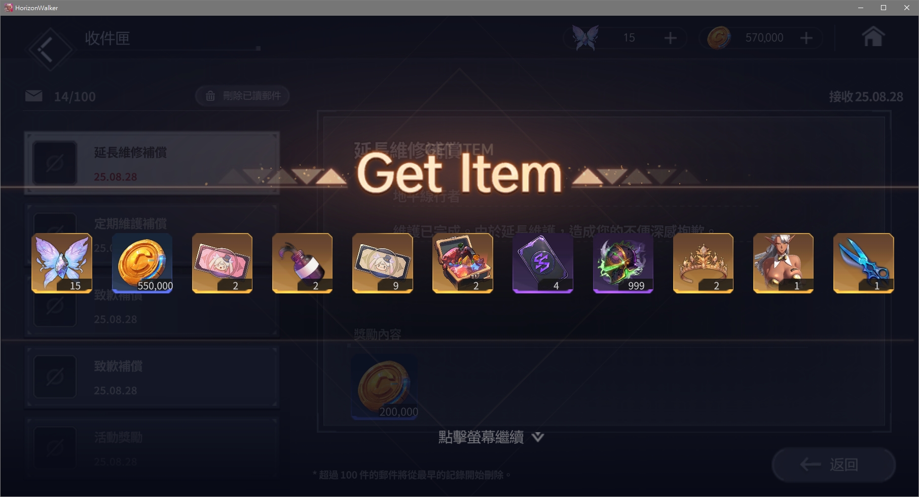Add more butterfly currency with plus button
This screenshot has height=497, width=919.
tap(670, 38)
